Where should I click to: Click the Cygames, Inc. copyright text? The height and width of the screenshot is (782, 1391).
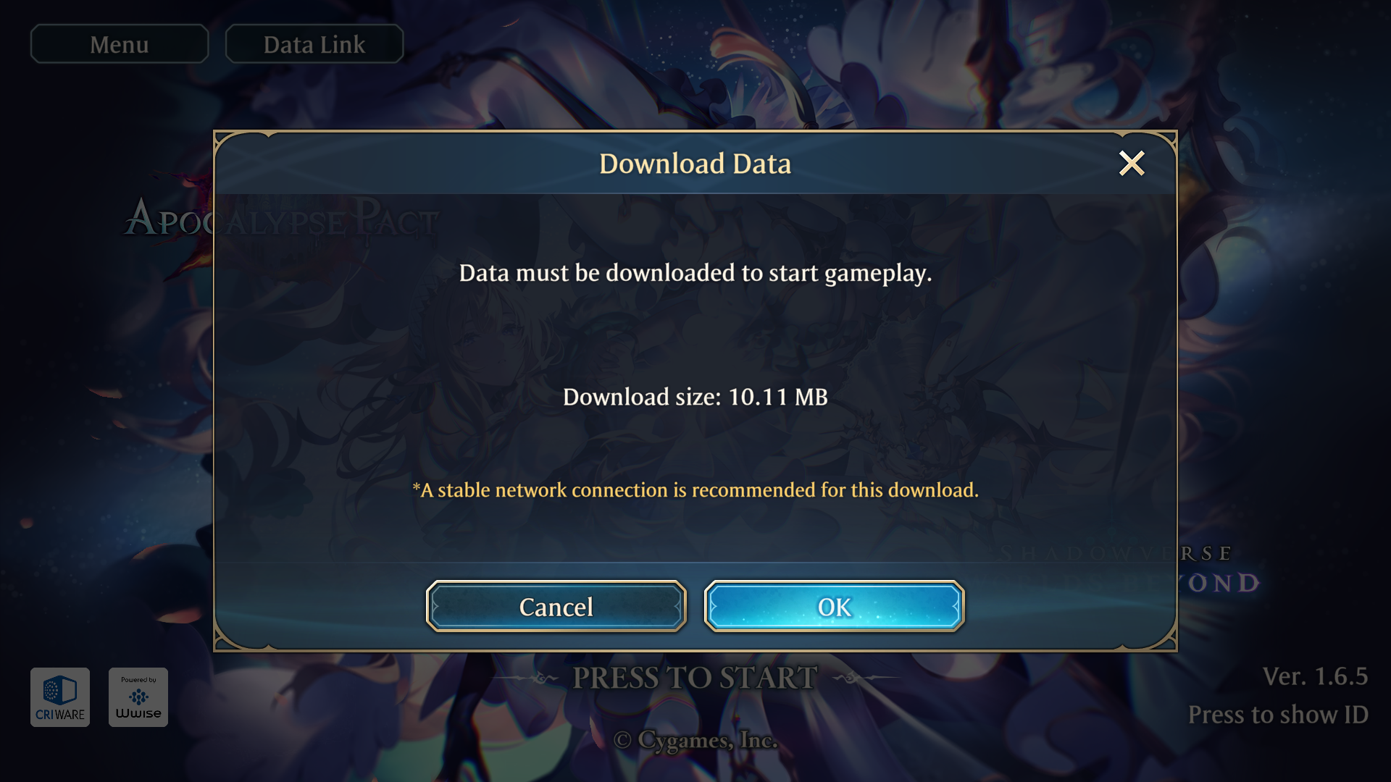pos(695,740)
